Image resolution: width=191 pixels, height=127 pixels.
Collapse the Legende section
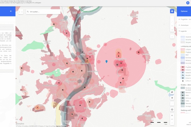(179, 31)
